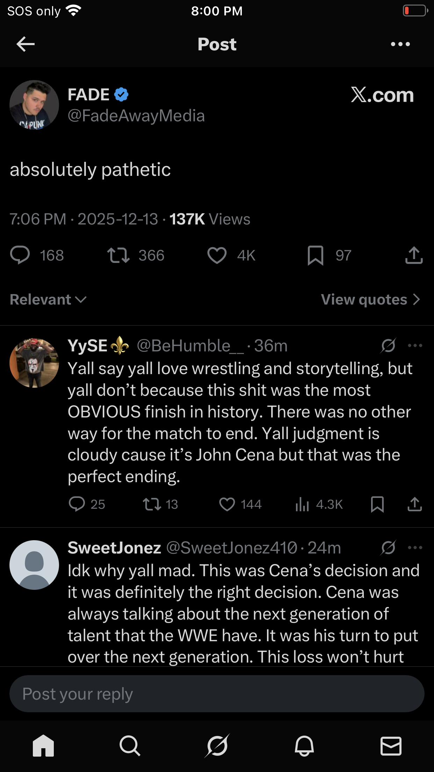Screen dimensions: 434x772
Task: Switch to the Notifications bell tab
Action: tap(304, 746)
